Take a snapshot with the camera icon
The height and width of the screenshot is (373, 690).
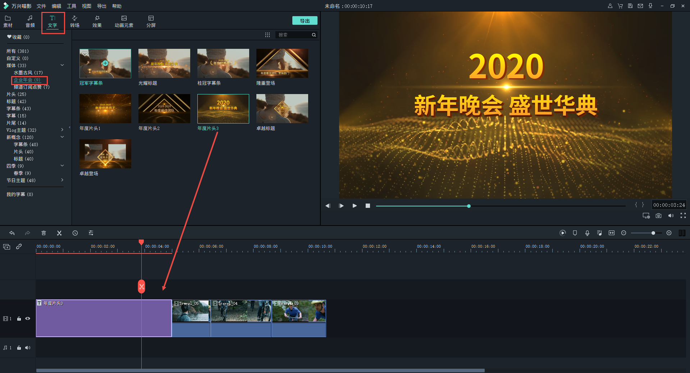tap(658, 216)
